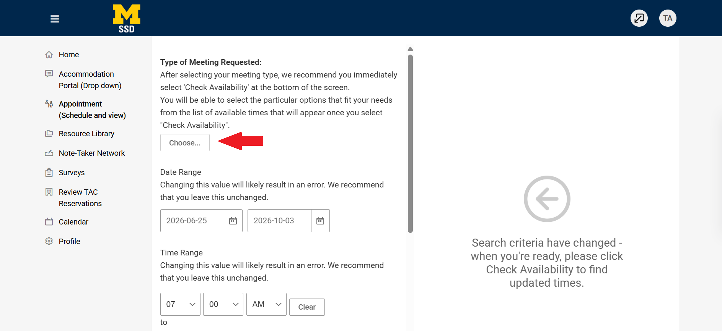Image resolution: width=722 pixels, height=331 pixels.
Task: Click the start date field 2026-06-25
Action: coord(192,221)
